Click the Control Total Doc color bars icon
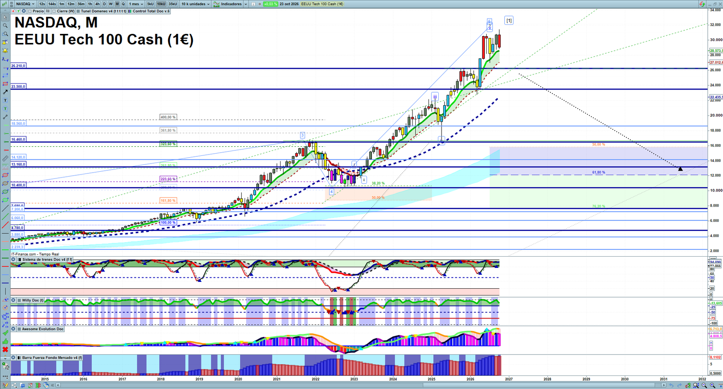This screenshot has height=389, width=723. [x=130, y=11]
